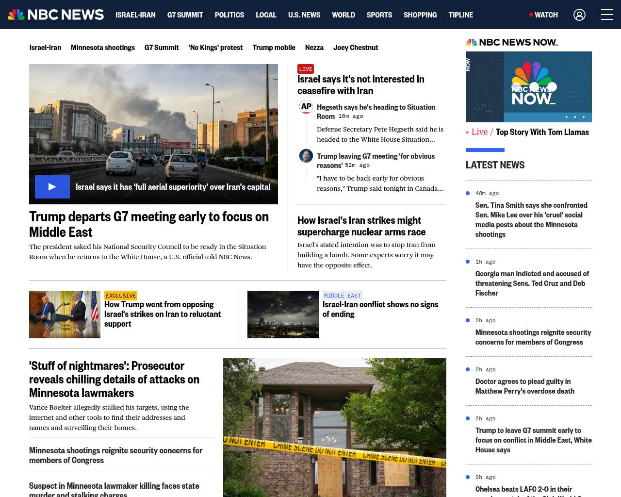Click the NBC News Now logo header
This screenshot has height=497, width=621.
[512, 42]
